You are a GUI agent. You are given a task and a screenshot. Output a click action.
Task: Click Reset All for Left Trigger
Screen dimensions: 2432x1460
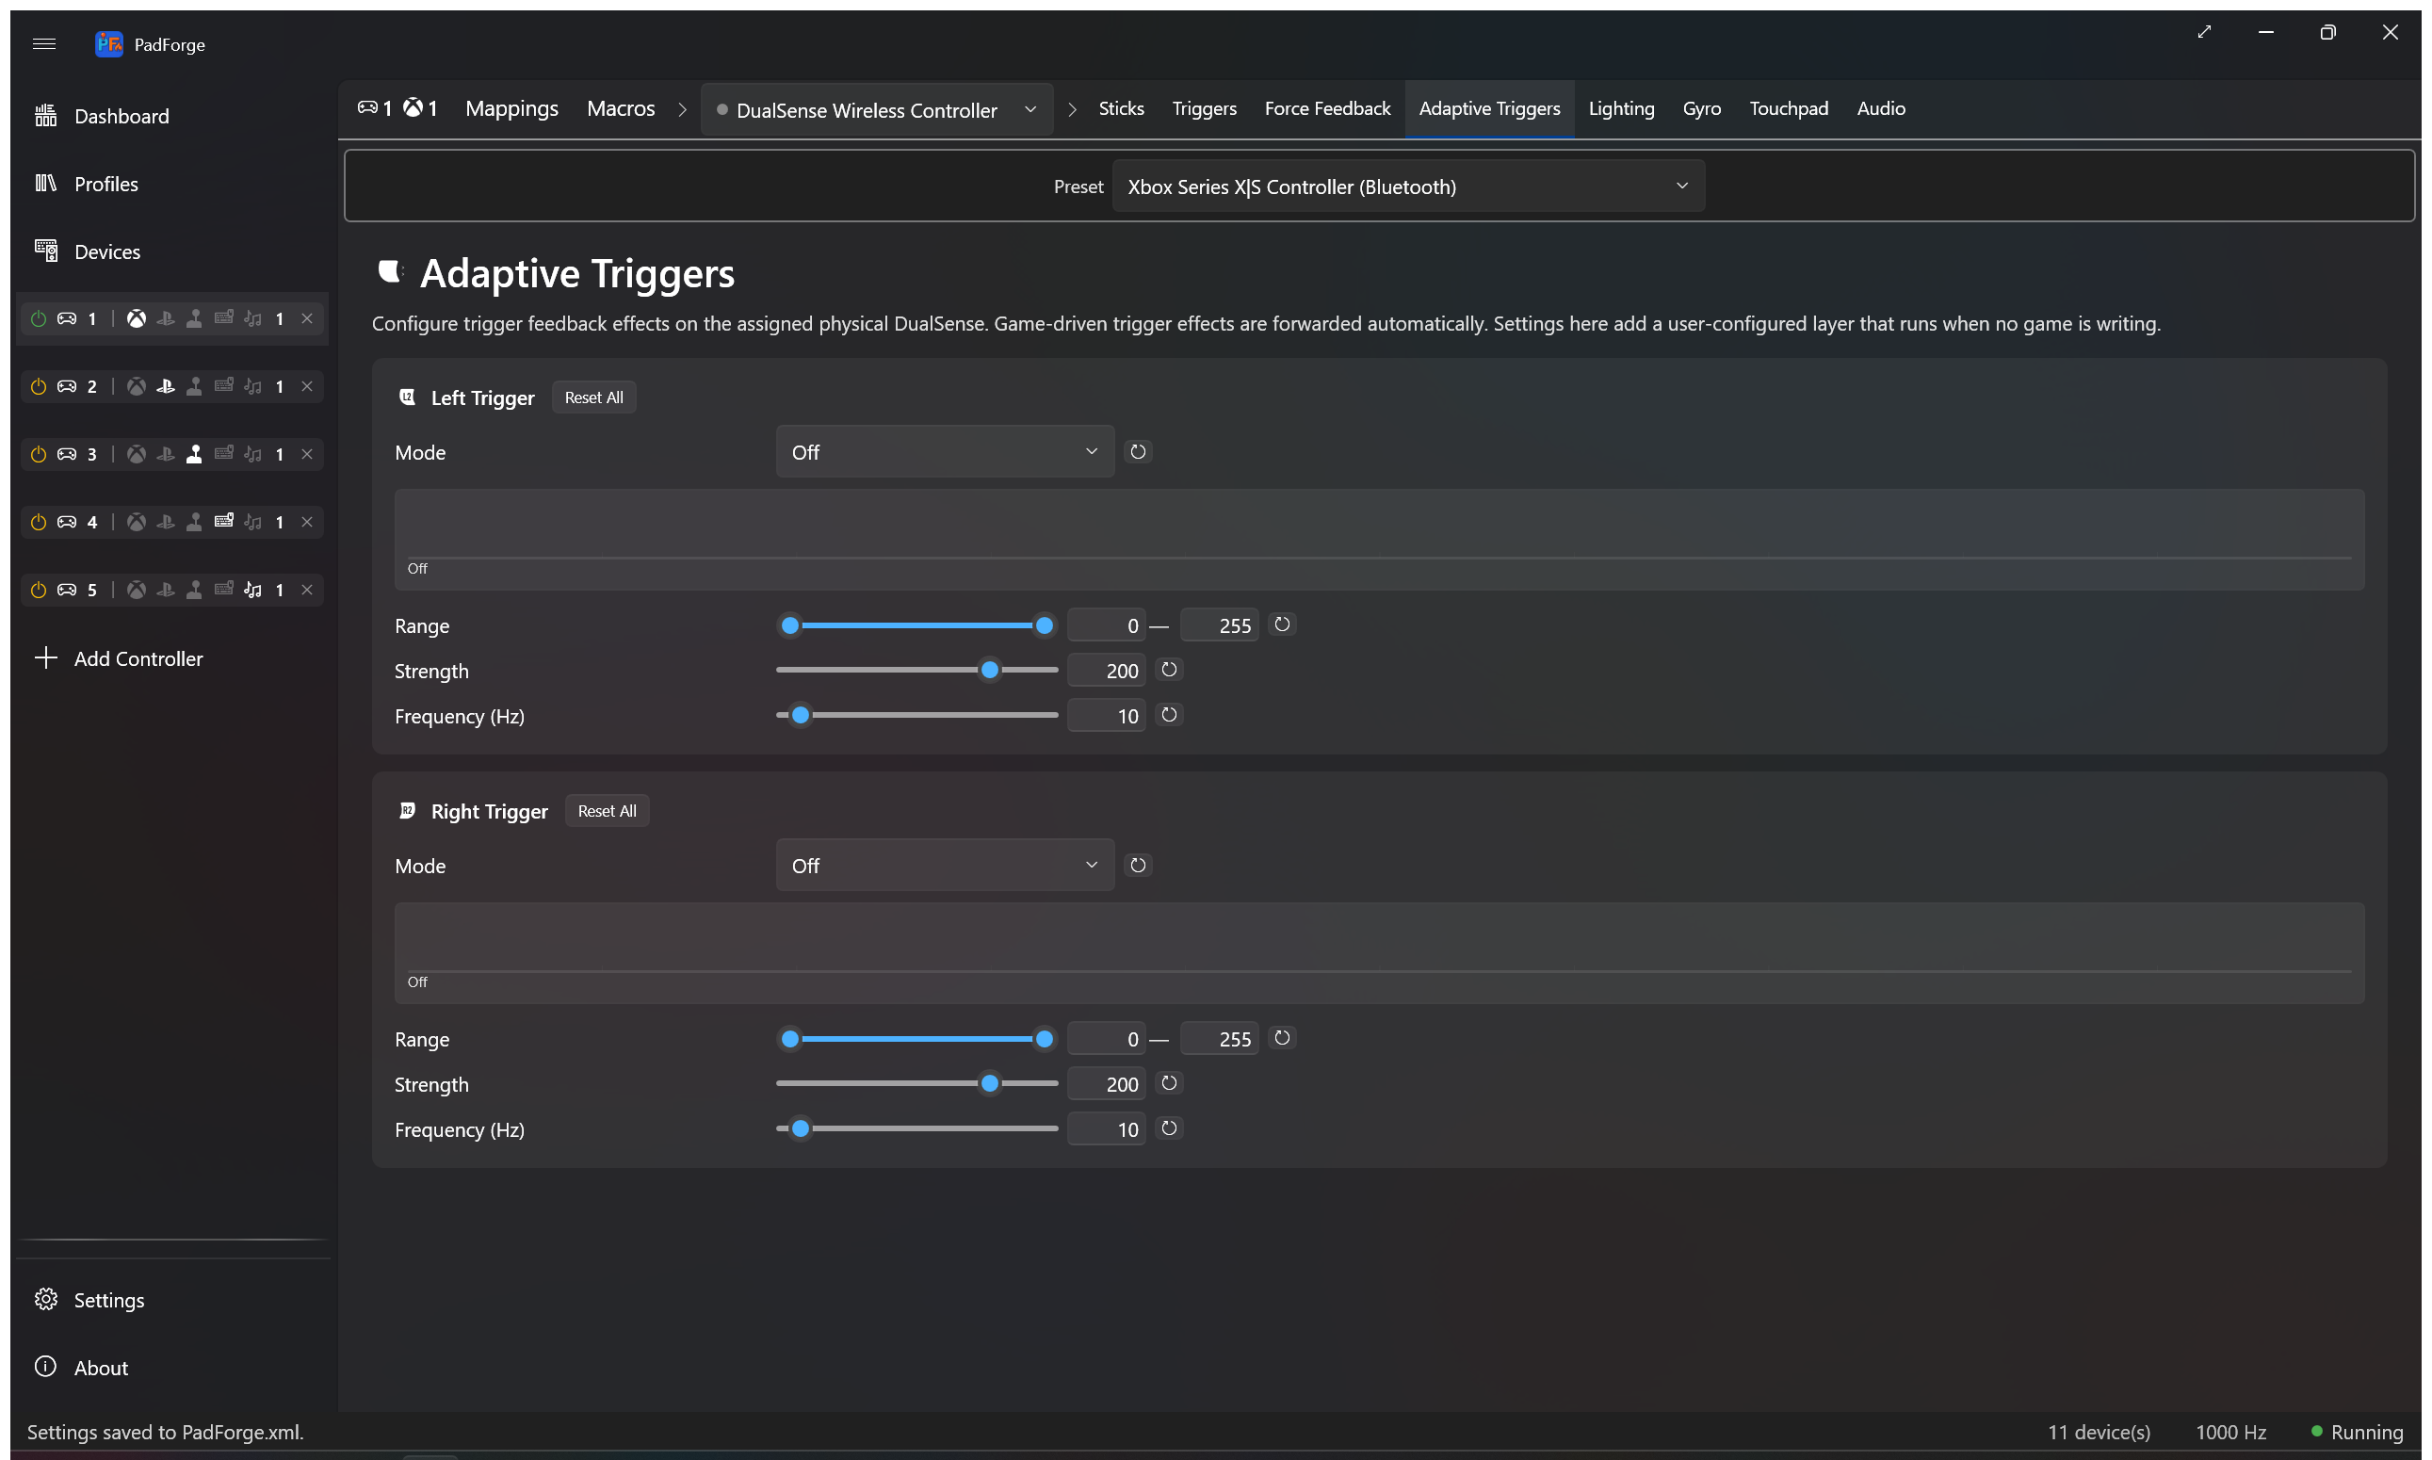click(593, 397)
